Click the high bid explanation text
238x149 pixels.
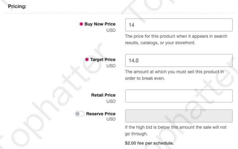[175, 131]
